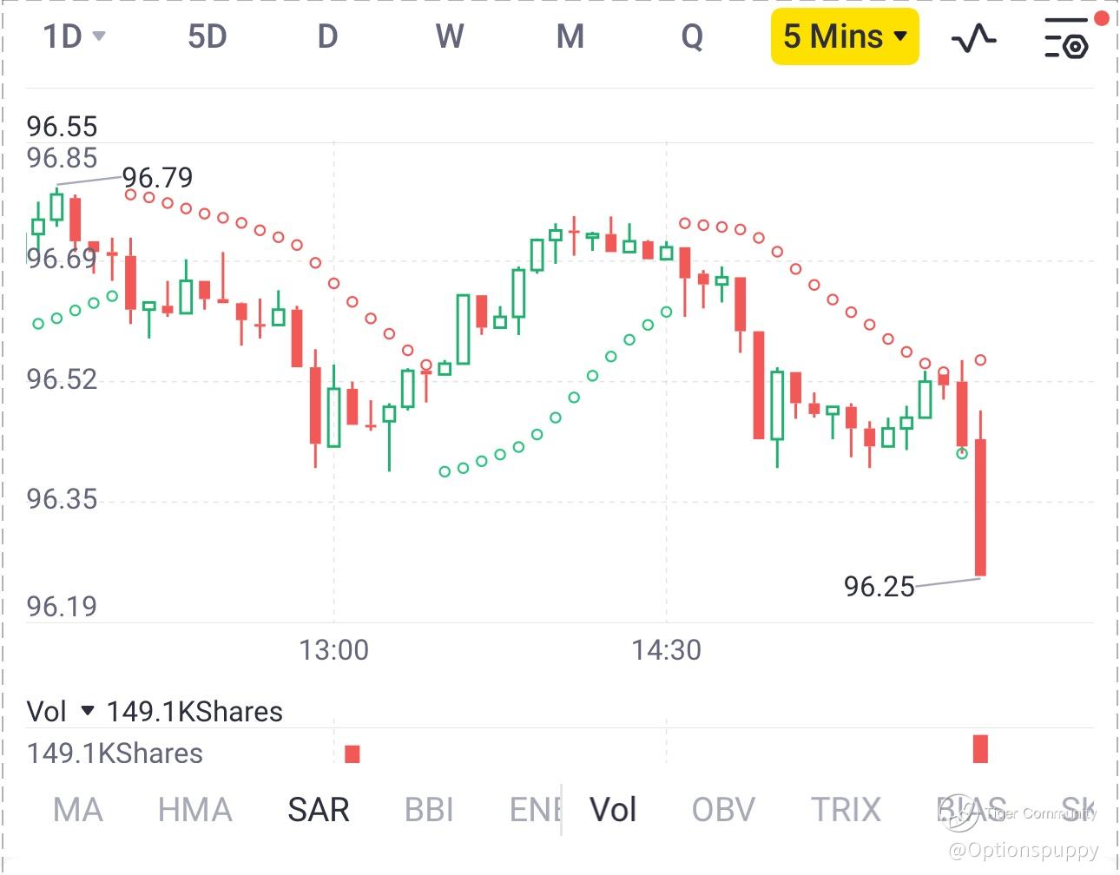Select the Vol sub-chart indicator

click(613, 810)
